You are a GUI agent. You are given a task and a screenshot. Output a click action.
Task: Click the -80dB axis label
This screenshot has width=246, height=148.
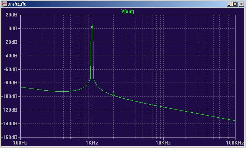(10, 83)
